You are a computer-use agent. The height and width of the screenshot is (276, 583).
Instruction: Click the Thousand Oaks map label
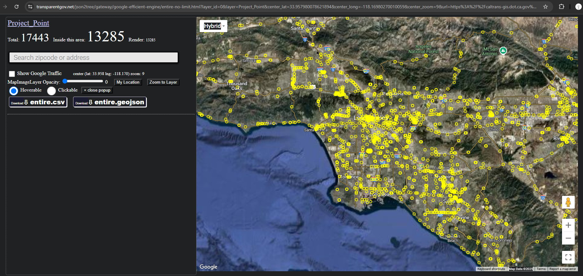pyautogui.click(x=237, y=86)
